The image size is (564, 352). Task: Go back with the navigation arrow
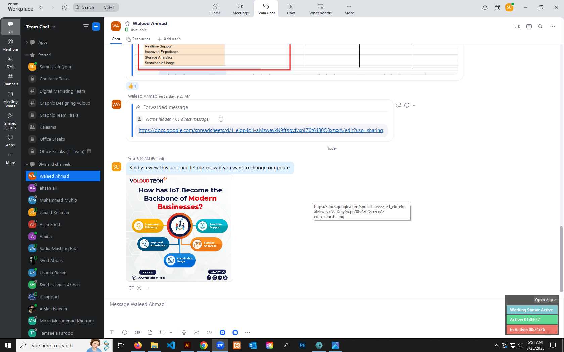coord(41,7)
